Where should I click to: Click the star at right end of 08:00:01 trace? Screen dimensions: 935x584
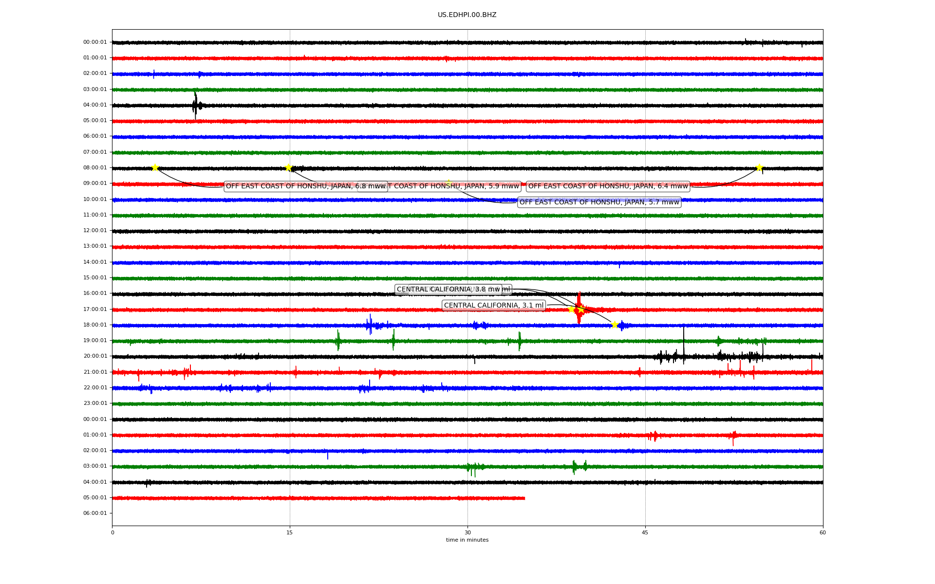click(759, 167)
